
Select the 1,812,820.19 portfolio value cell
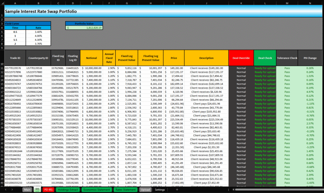point(84,28)
